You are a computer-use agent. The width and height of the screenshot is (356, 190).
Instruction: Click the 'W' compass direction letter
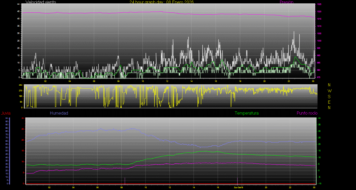329,91
